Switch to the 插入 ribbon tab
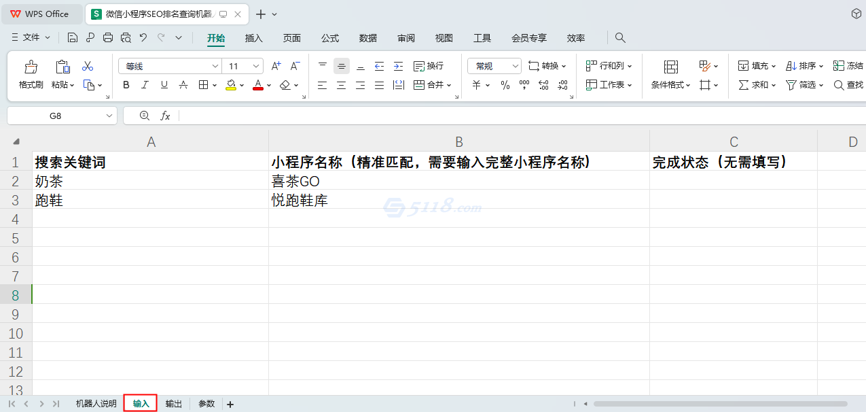Image resolution: width=866 pixels, height=412 pixels. click(253, 38)
